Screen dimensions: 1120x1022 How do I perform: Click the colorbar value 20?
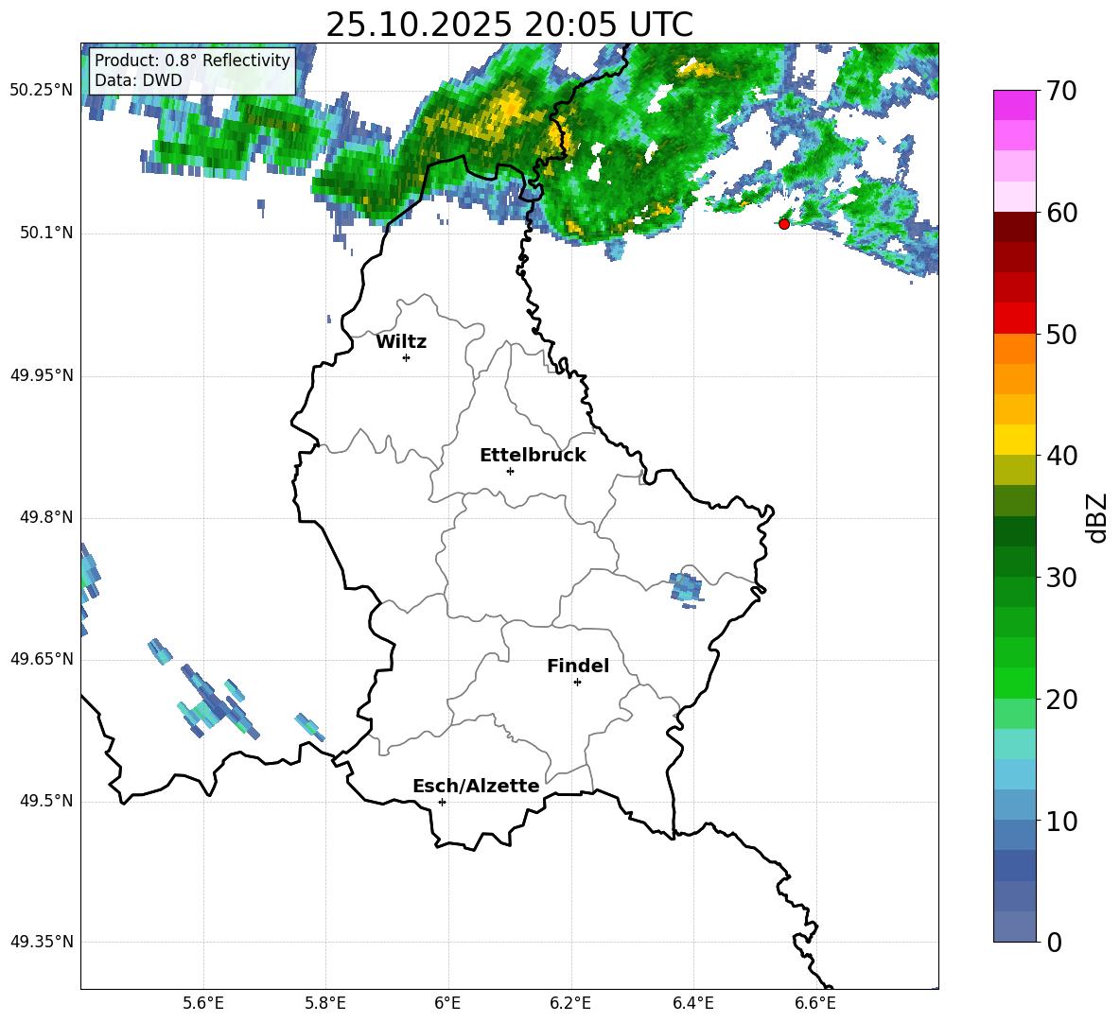pyautogui.click(x=1061, y=699)
